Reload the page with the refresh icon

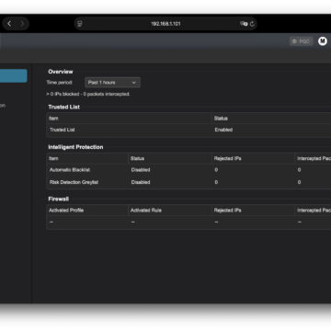pos(252,24)
